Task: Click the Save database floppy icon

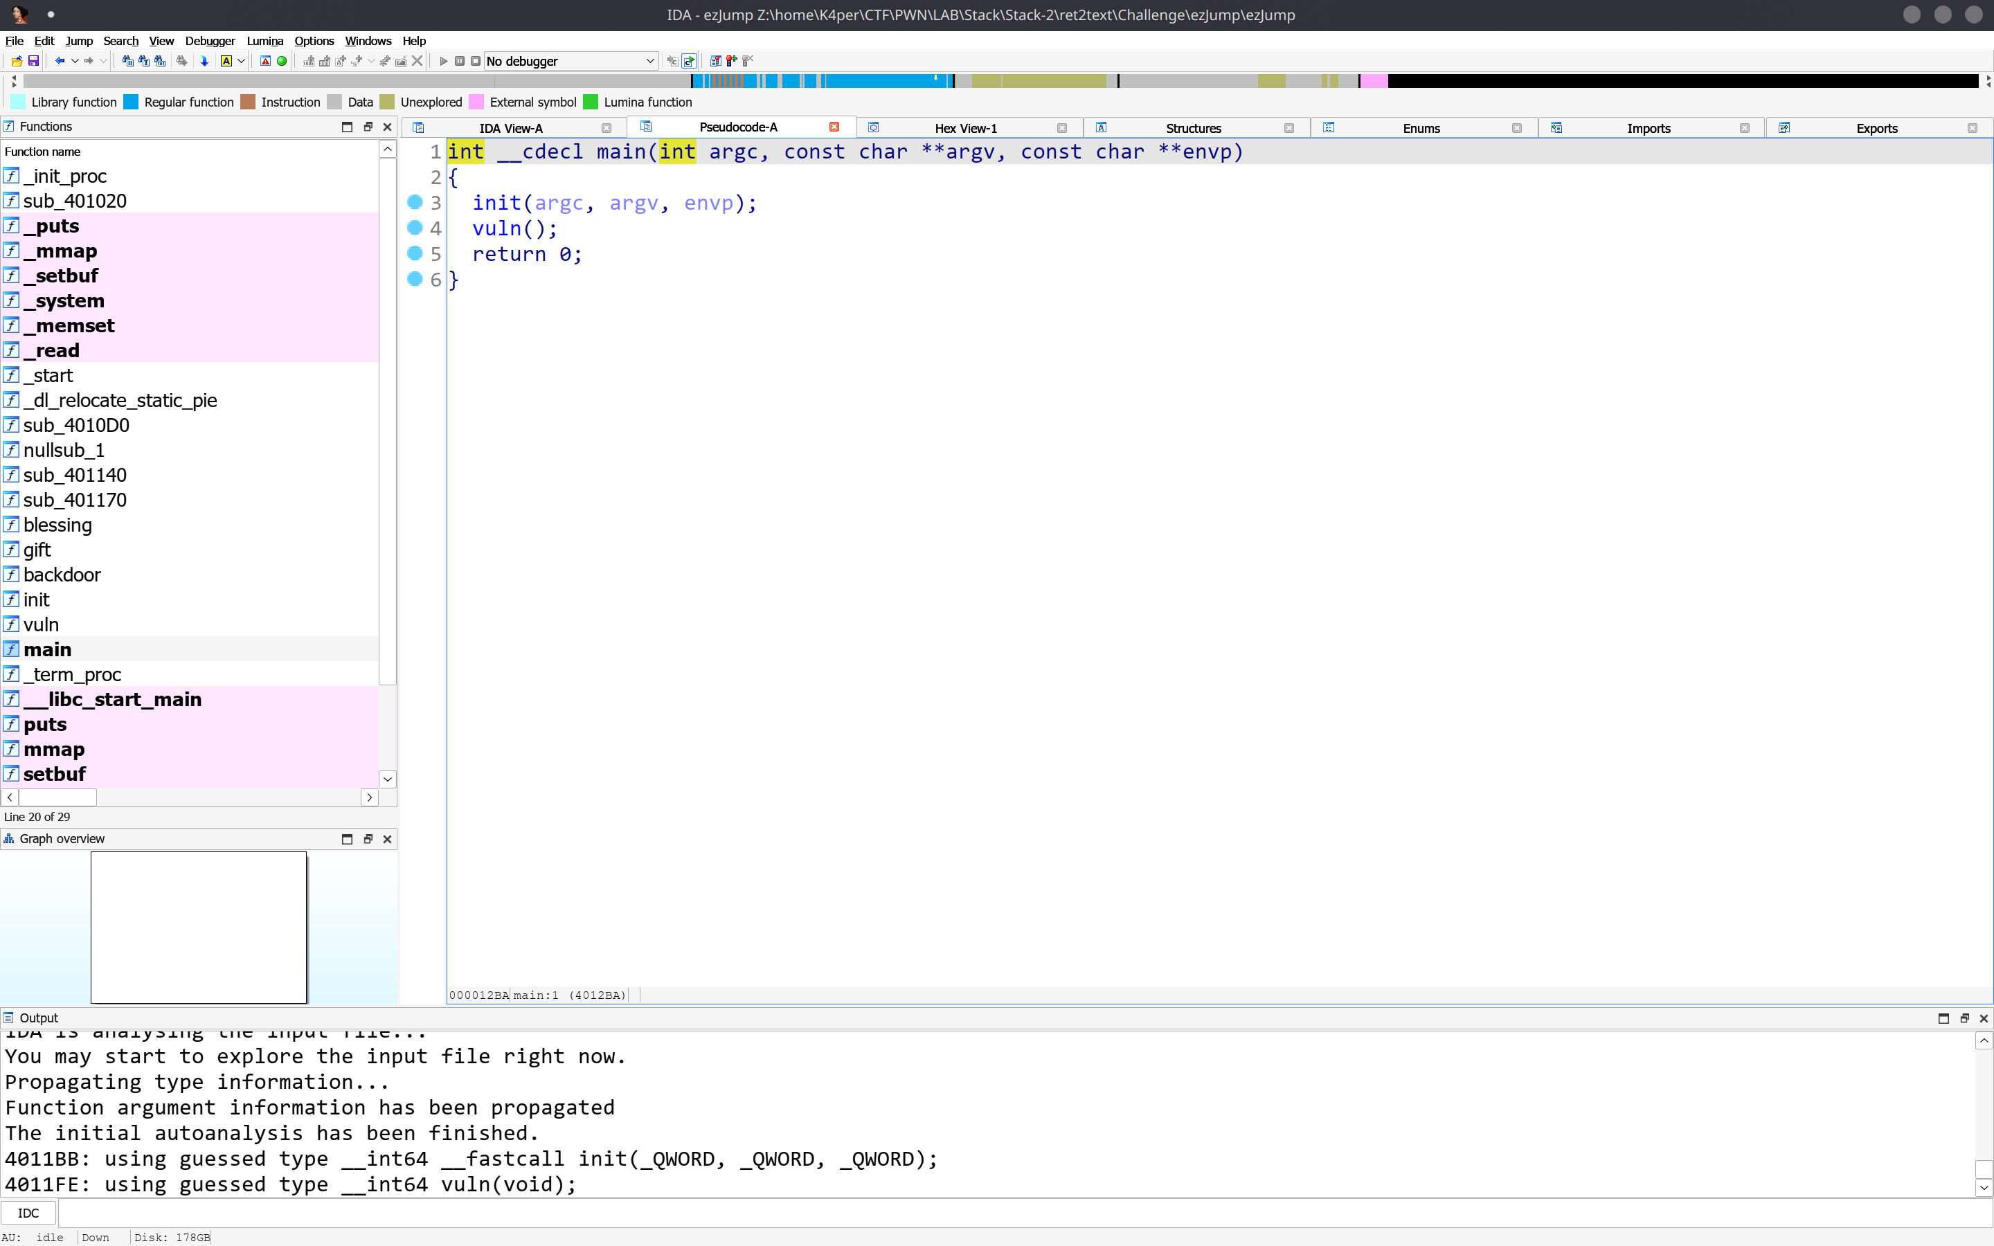Action: [33, 61]
